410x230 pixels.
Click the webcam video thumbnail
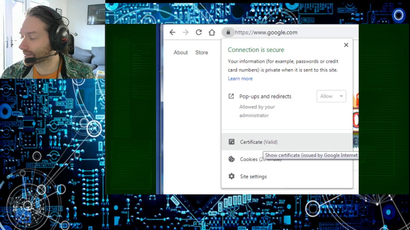(x=53, y=39)
